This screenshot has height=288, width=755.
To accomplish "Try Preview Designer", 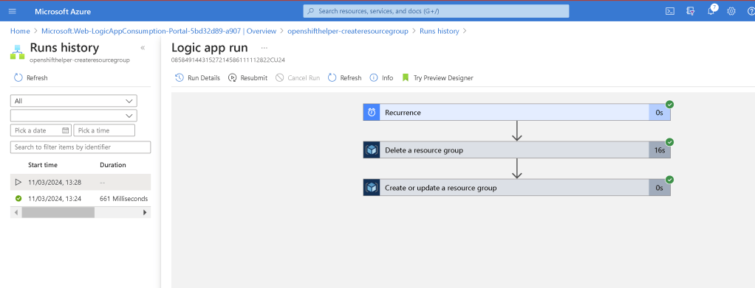I will 437,78.
